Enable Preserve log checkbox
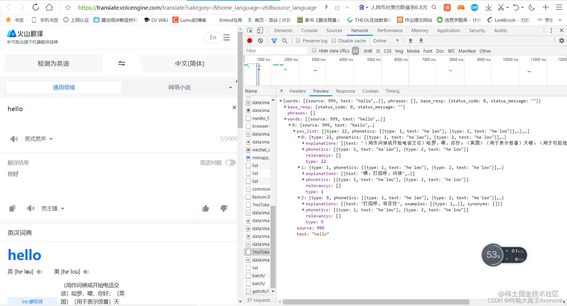The height and width of the screenshot is (306, 567). click(x=298, y=40)
